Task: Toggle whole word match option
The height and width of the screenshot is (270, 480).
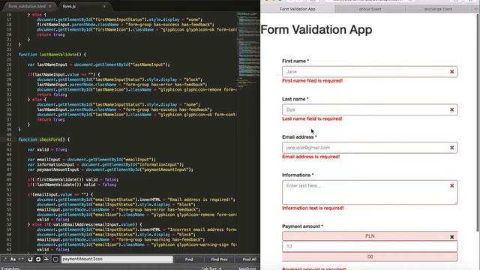Action: pos(21,259)
